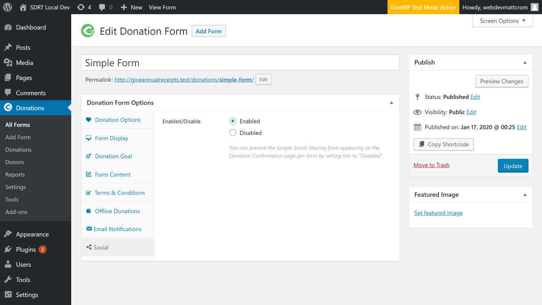Open the Terms & Conditions tab

[117, 193]
